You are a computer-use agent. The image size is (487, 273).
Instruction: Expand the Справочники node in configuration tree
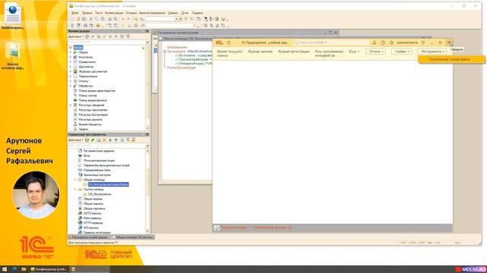click(71, 62)
